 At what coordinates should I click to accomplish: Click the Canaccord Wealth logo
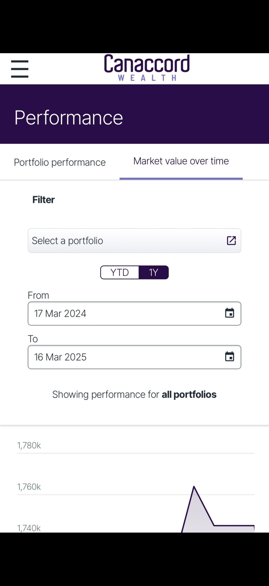pos(147,68)
